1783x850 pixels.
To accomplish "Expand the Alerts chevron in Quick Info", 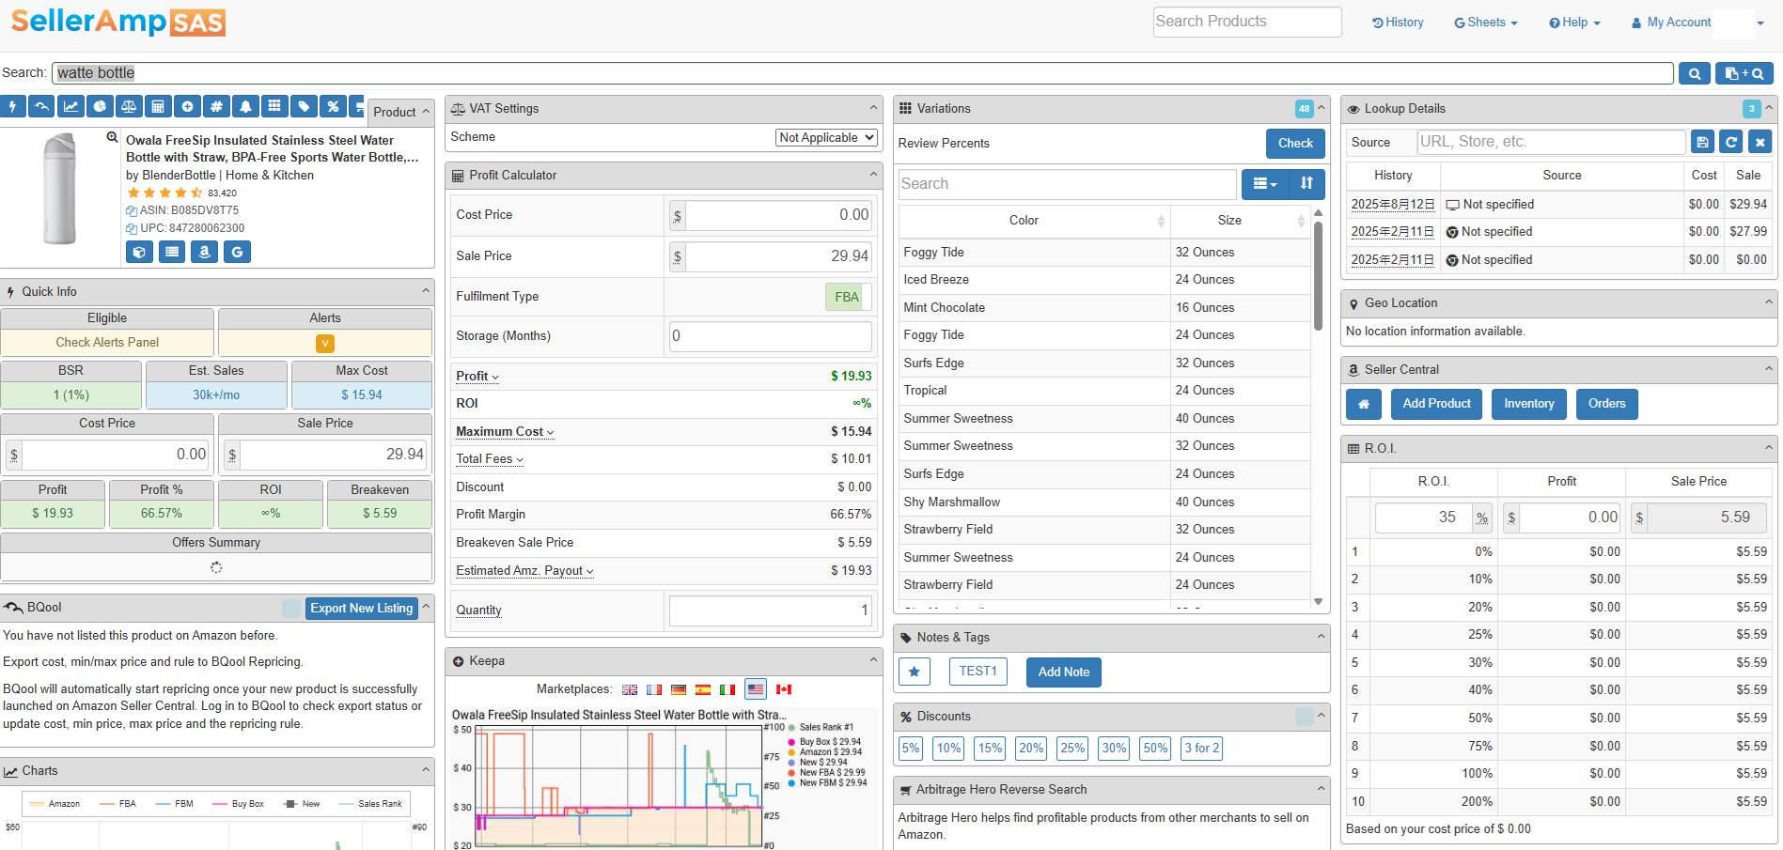I will (x=325, y=344).
